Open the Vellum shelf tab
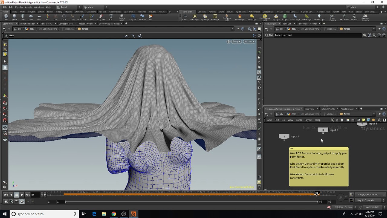The height and width of the screenshot is (218, 387). coord(230,12)
